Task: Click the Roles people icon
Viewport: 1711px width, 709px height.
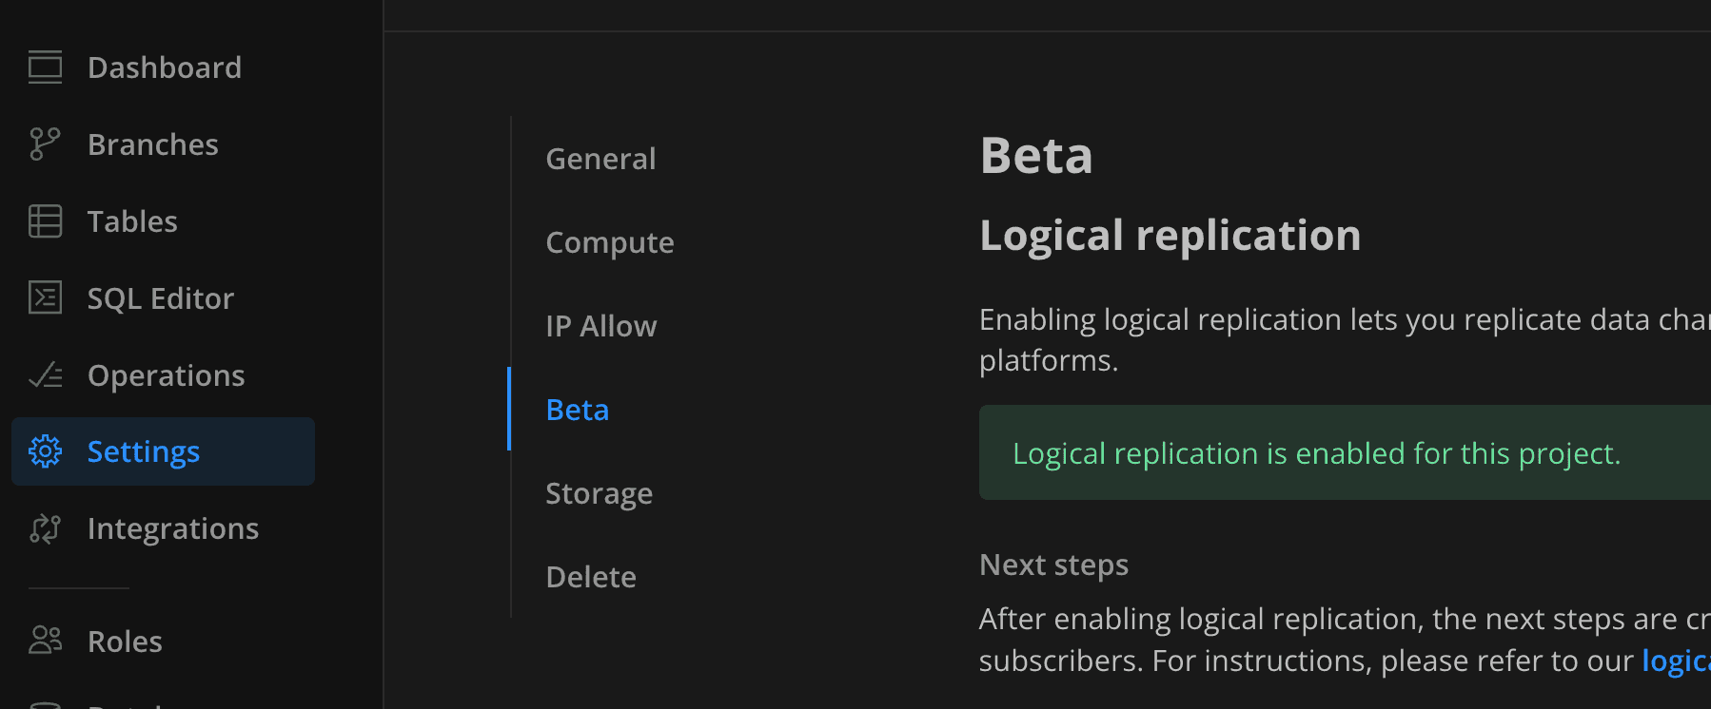Action: pos(45,642)
